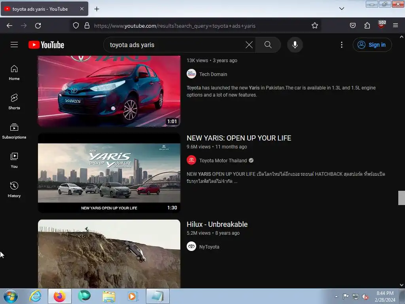The height and width of the screenshot is (304, 405).
Task: Open NEW YARIS: OPEN UP YOUR LIFE title
Action: [x=238, y=138]
